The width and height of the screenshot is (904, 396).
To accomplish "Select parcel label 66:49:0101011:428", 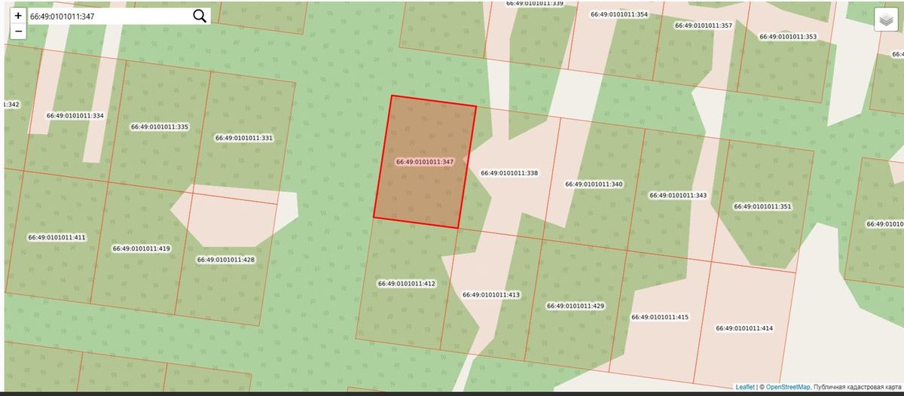I will (x=225, y=260).
